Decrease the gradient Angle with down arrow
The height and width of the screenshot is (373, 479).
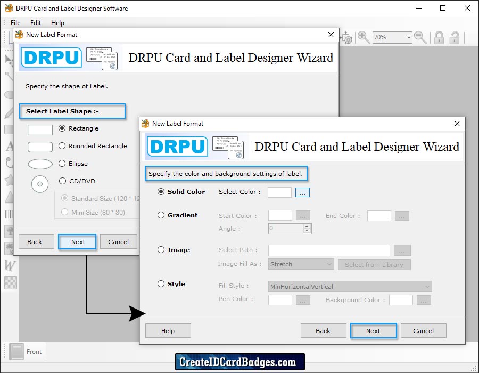point(307,231)
